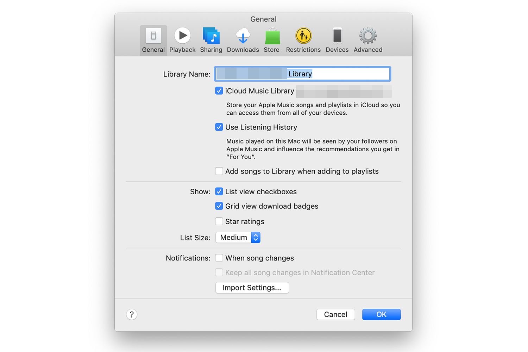
Task: Confirm with the OK button
Action: 381,314
